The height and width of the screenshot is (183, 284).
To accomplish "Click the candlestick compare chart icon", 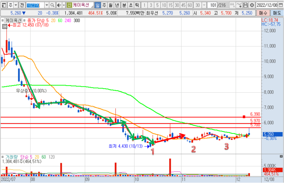I will coord(232,5).
